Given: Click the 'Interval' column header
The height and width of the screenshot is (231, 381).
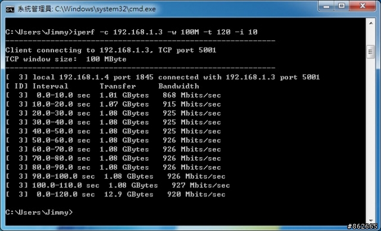Looking at the screenshot, I should [50, 86].
